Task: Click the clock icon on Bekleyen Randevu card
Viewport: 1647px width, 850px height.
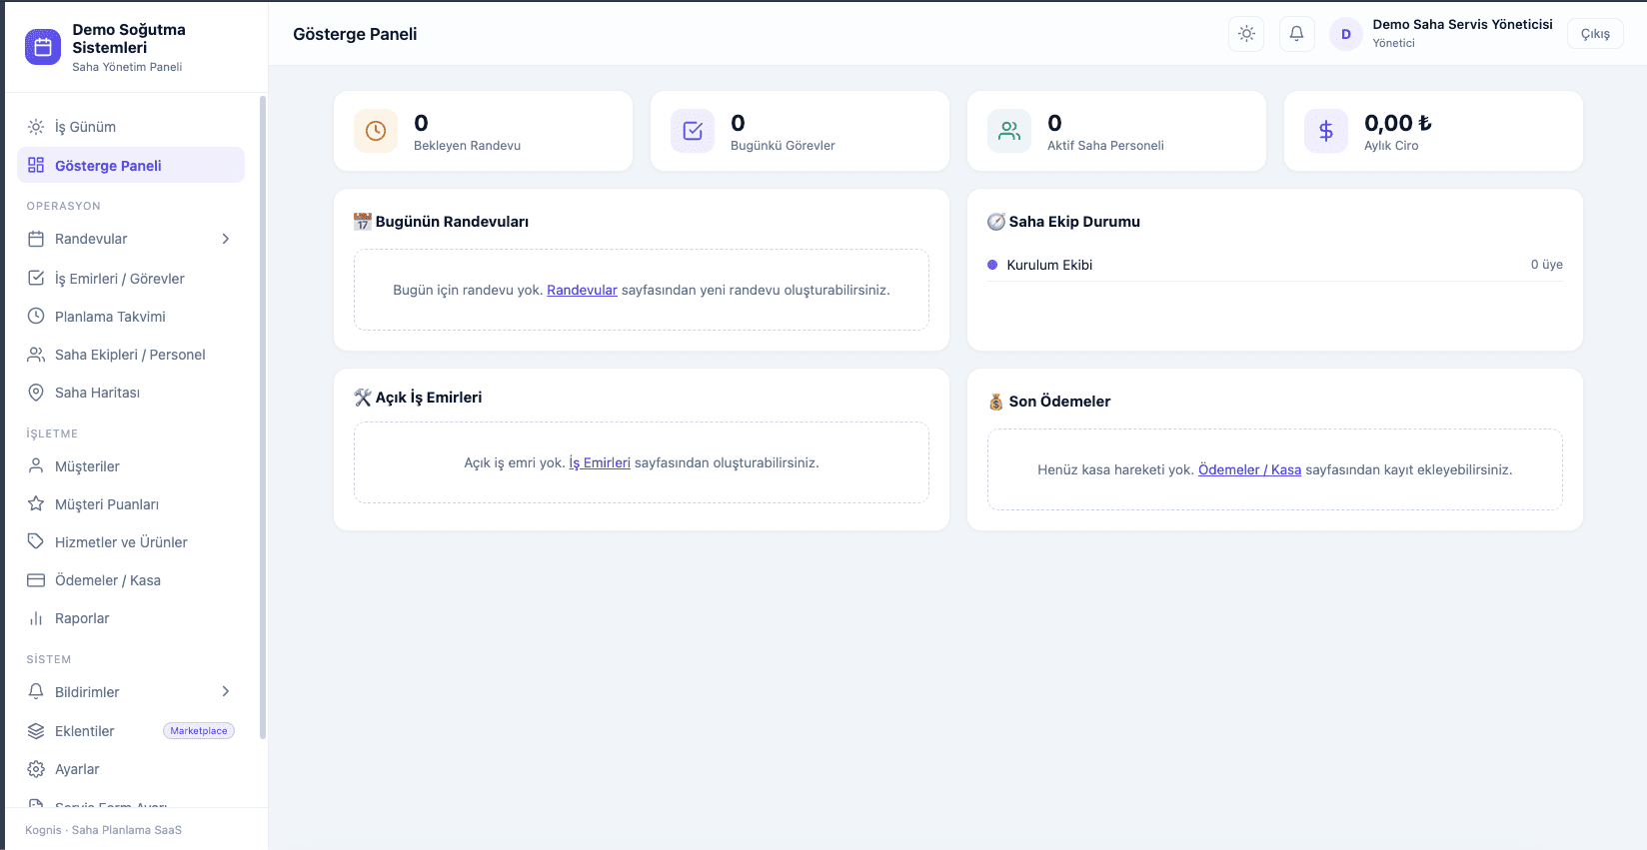Action: click(x=376, y=131)
